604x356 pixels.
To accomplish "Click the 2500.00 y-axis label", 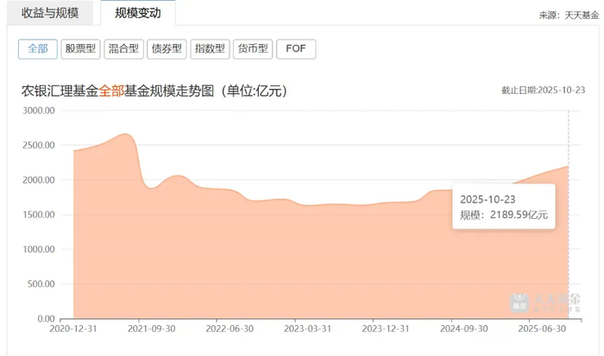I will [x=39, y=146].
